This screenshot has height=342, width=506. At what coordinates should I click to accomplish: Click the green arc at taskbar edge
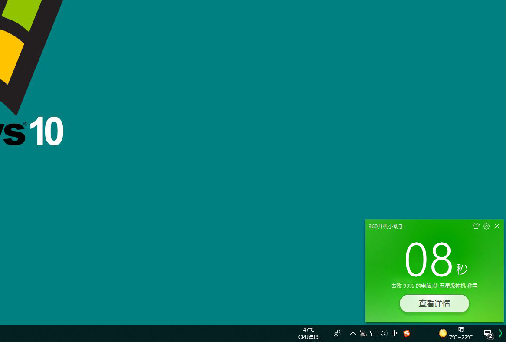click(x=500, y=333)
